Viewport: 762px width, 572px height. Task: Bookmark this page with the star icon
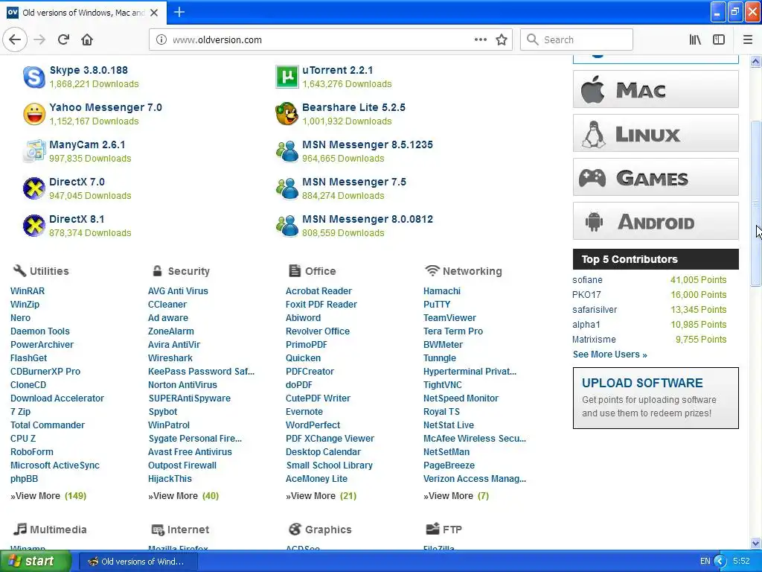502,40
